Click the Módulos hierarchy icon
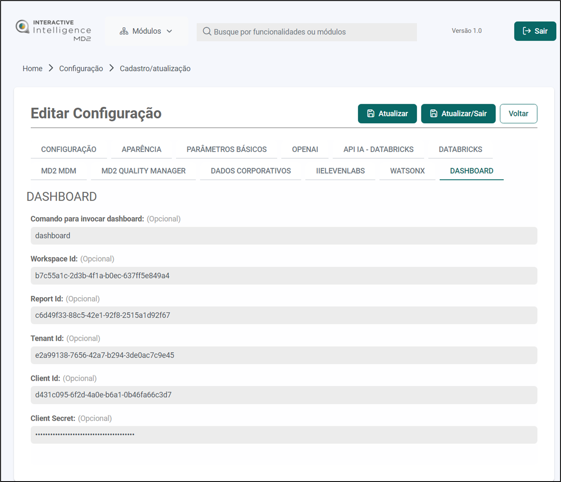This screenshot has height=482, width=561. (x=124, y=31)
